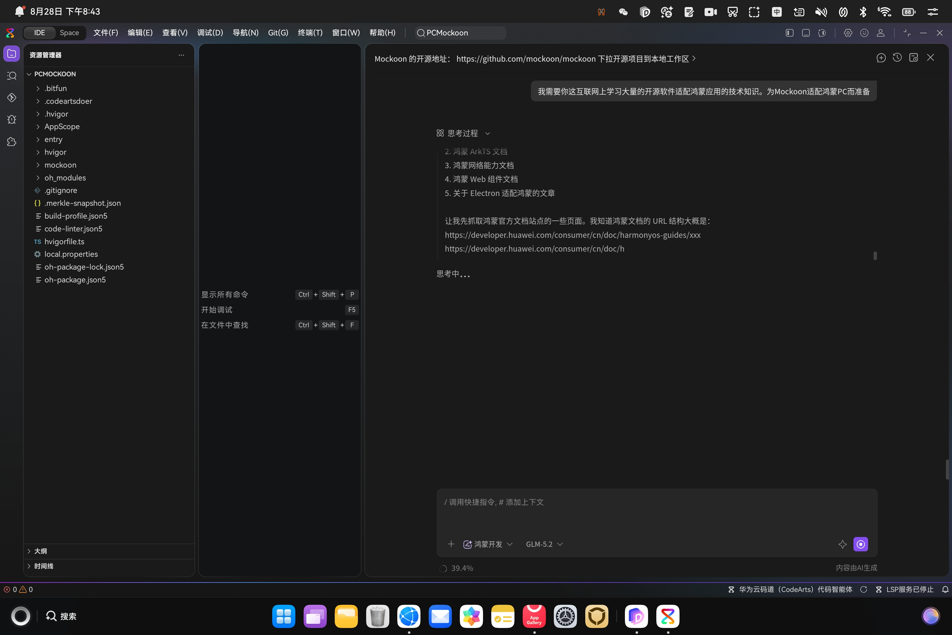Click the feedback smiley icon
952x635 pixels.
click(x=864, y=33)
